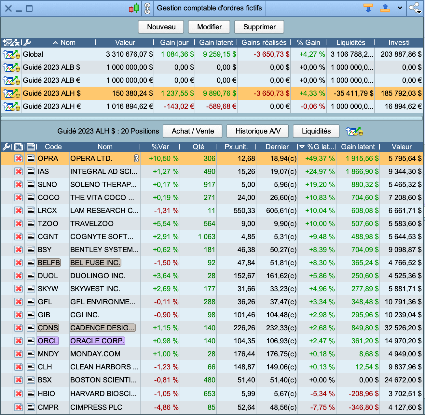
Task: Delete the CMPR position with red X
Action: 19,408
